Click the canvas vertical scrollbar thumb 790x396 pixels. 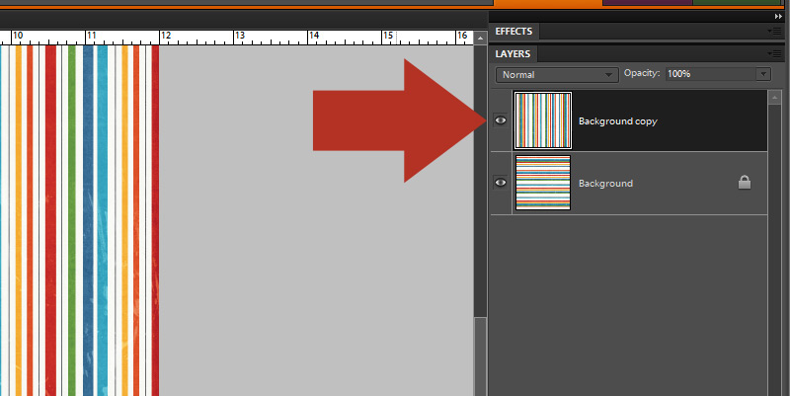pyautogui.click(x=480, y=356)
